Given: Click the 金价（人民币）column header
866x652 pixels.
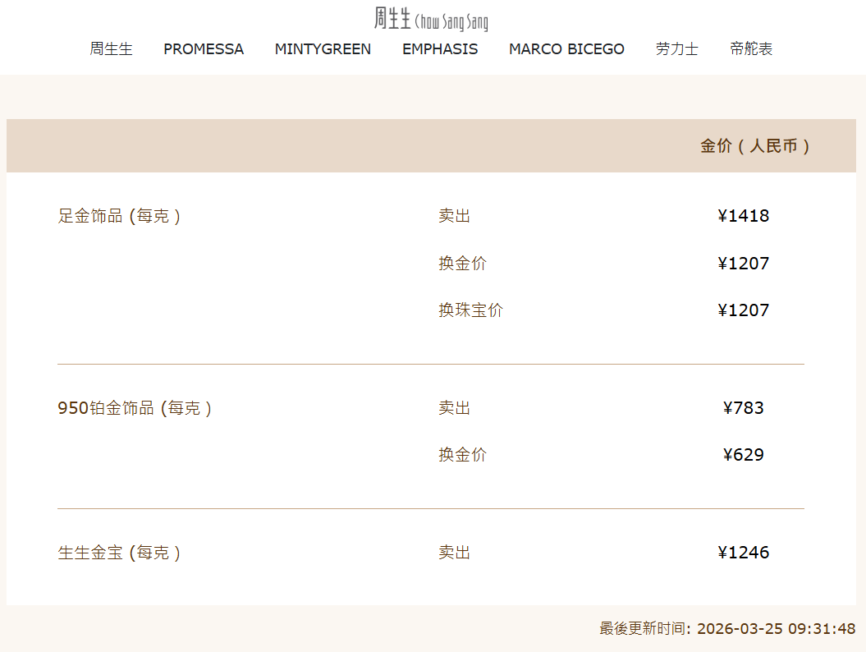Looking at the screenshot, I should 755,146.
